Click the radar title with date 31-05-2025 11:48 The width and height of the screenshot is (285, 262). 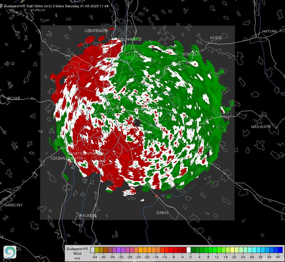[x=56, y=6]
